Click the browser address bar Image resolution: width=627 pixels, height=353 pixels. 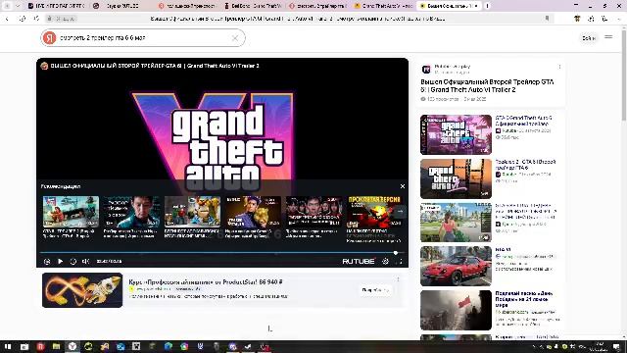(x=298, y=19)
